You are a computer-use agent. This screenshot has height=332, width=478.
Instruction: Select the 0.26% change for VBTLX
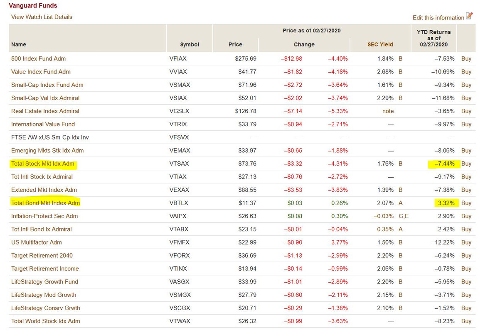coord(339,203)
